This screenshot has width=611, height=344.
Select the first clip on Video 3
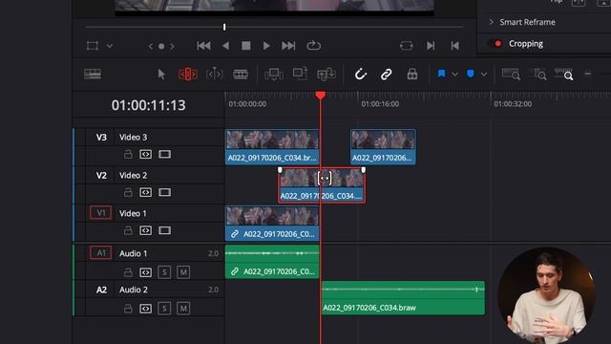click(272, 147)
